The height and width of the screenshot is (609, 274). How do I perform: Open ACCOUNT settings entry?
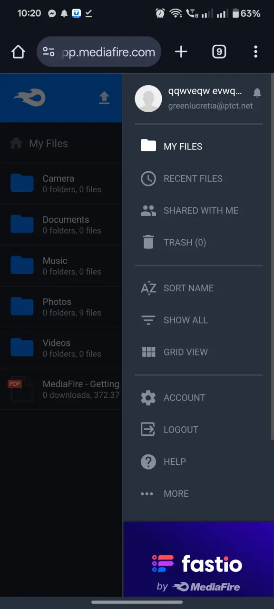coord(198,398)
